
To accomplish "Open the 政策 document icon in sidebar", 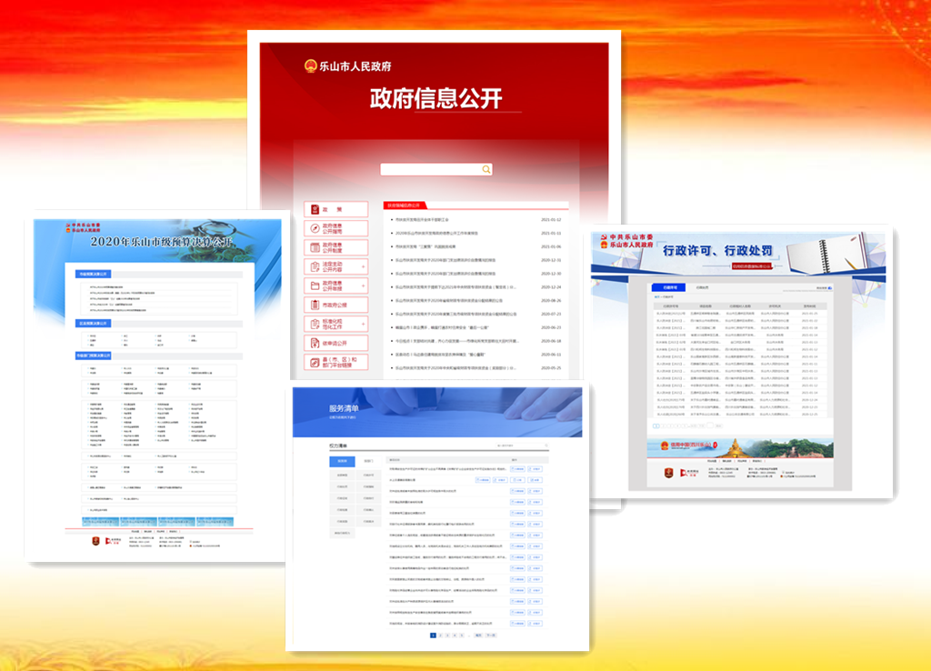I will (x=314, y=209).
